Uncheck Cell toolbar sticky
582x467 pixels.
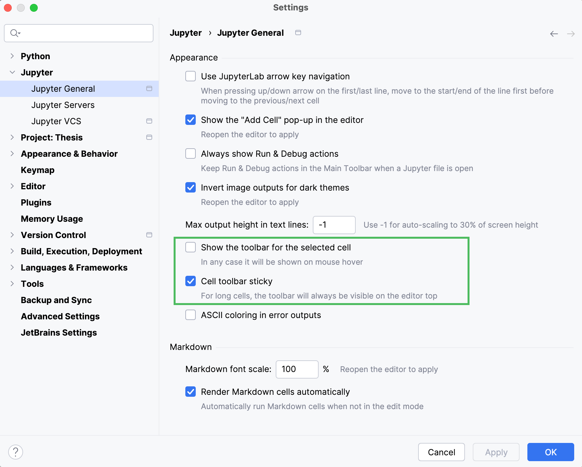click(191, 281)
